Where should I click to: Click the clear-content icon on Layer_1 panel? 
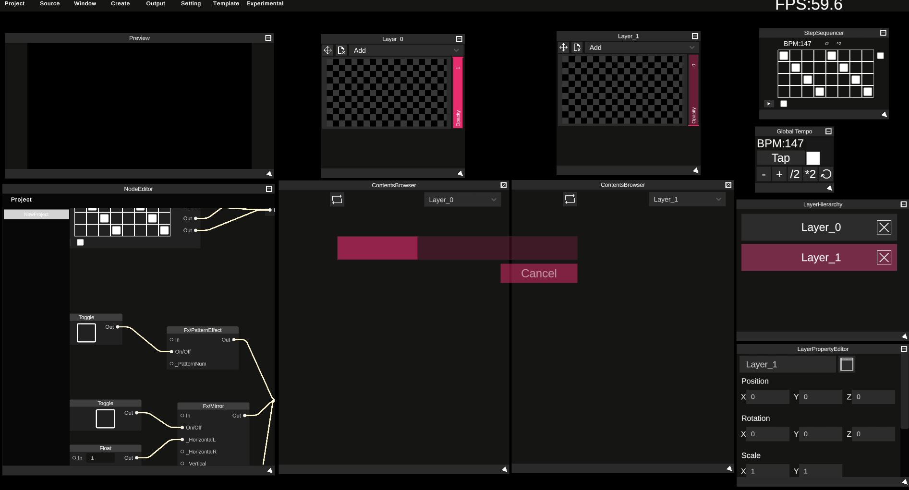[577, 47]
